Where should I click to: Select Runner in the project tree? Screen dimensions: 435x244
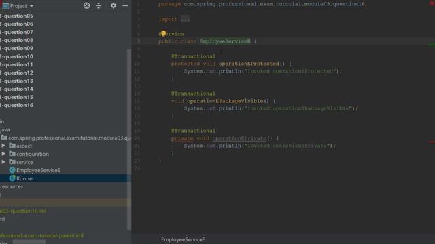tap(25, 178)
